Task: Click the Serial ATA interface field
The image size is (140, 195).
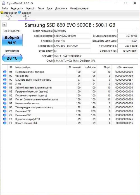Action: 72,41
